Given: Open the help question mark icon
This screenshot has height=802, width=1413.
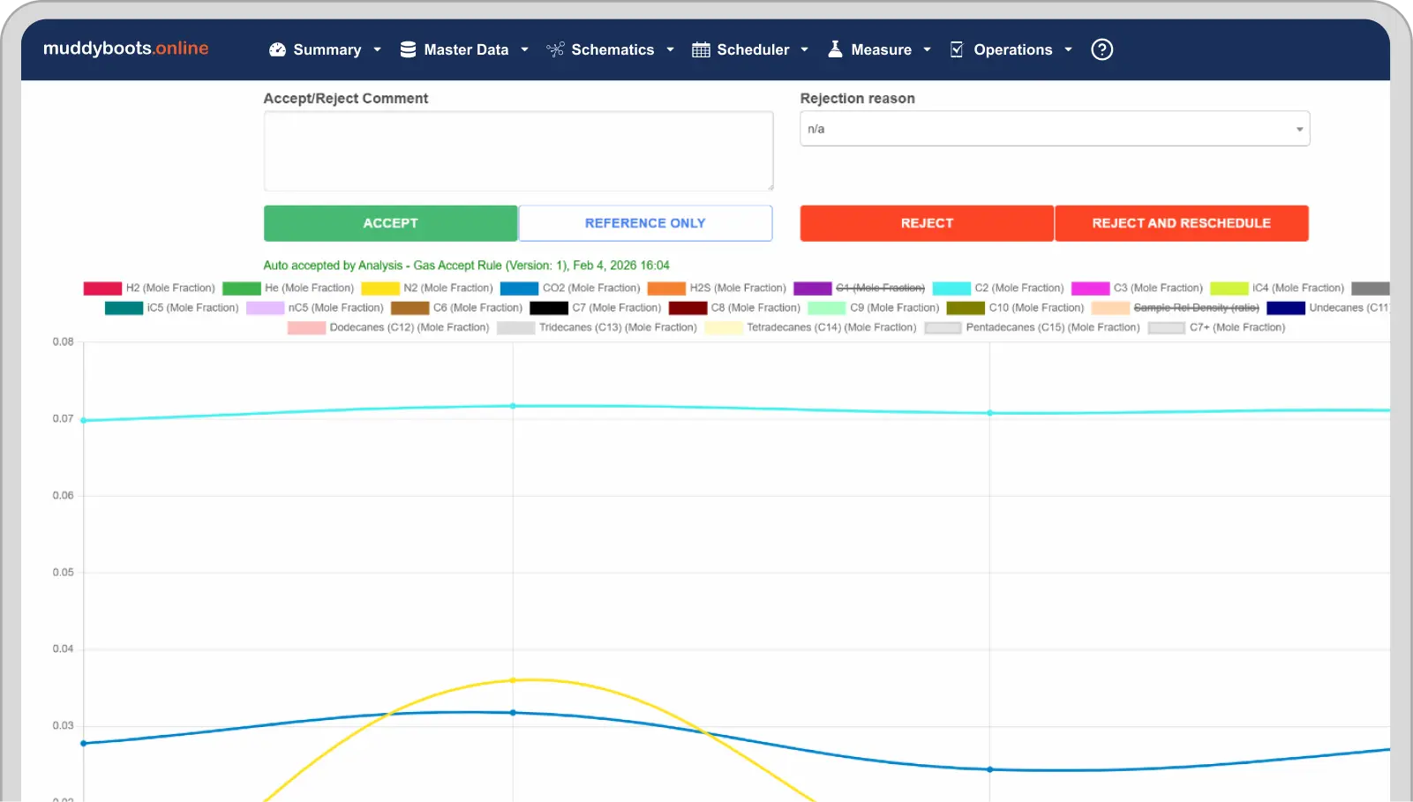Looking at the screenshot, I should (1101, 50).
